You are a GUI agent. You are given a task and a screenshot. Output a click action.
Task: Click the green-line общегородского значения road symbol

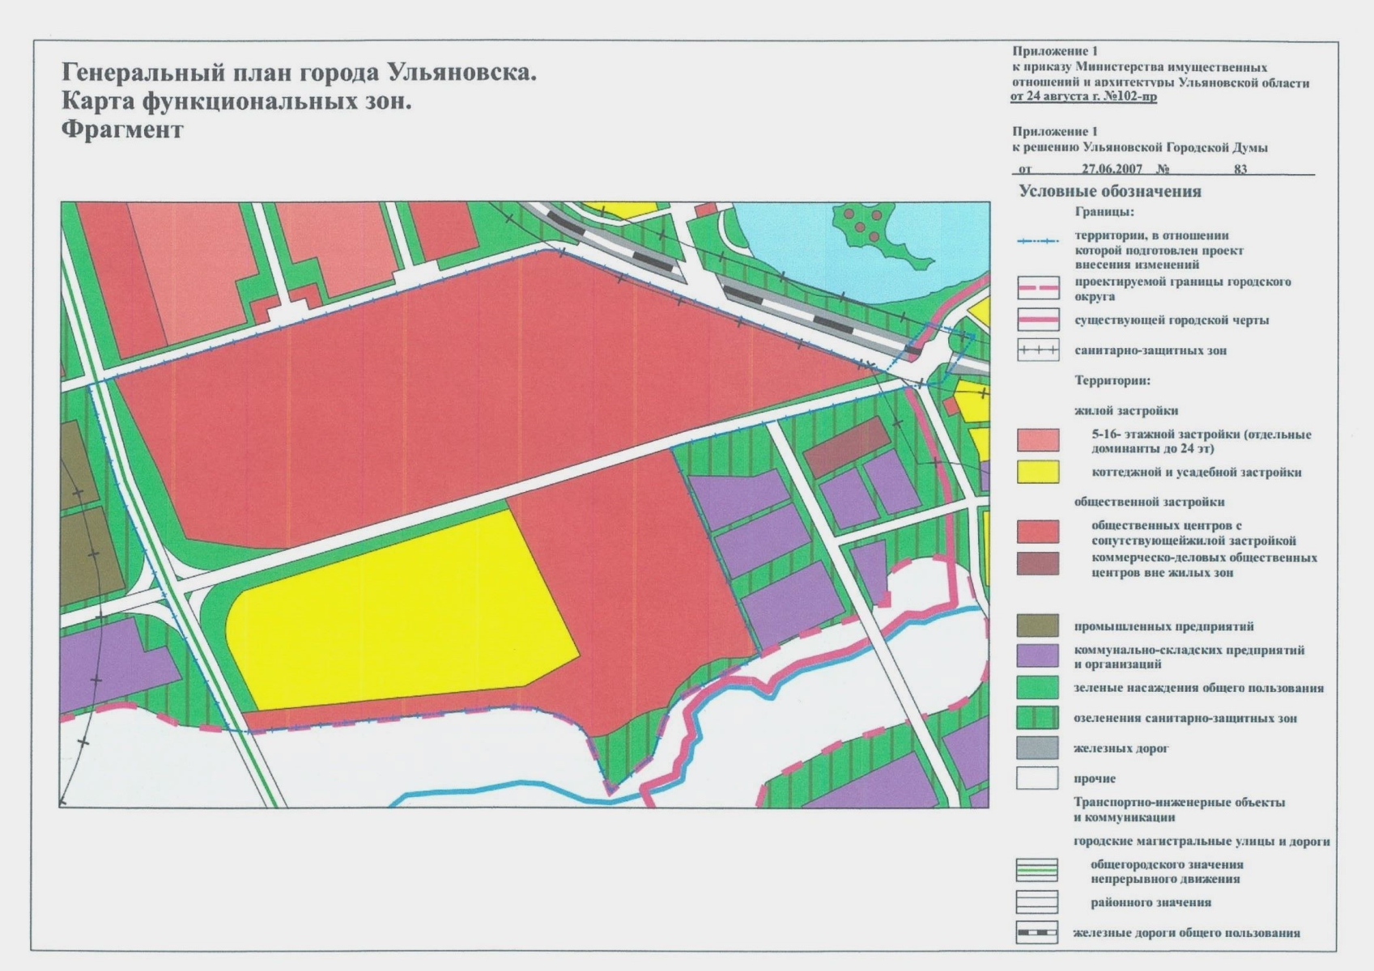click(x=1037, y=871)
